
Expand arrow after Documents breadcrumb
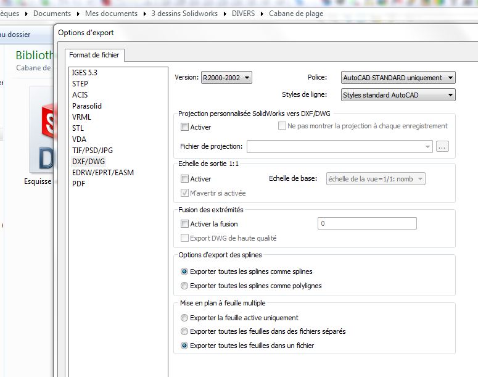(78, 14)
